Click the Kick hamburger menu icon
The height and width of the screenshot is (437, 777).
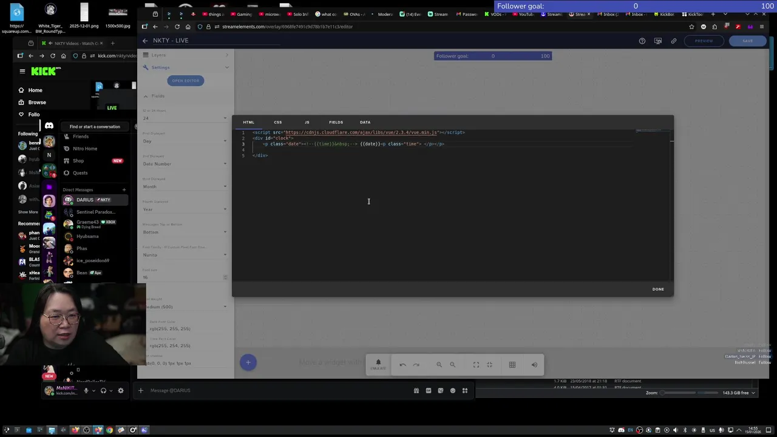[x=22, y=71]
